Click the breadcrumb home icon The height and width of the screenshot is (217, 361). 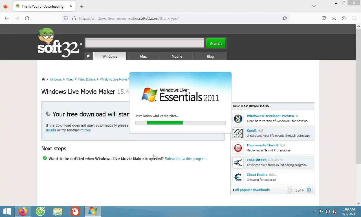43,79
